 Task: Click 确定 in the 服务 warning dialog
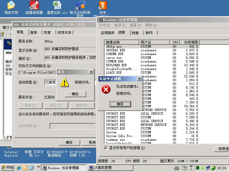pyautogui.click(x=75, y=94)
